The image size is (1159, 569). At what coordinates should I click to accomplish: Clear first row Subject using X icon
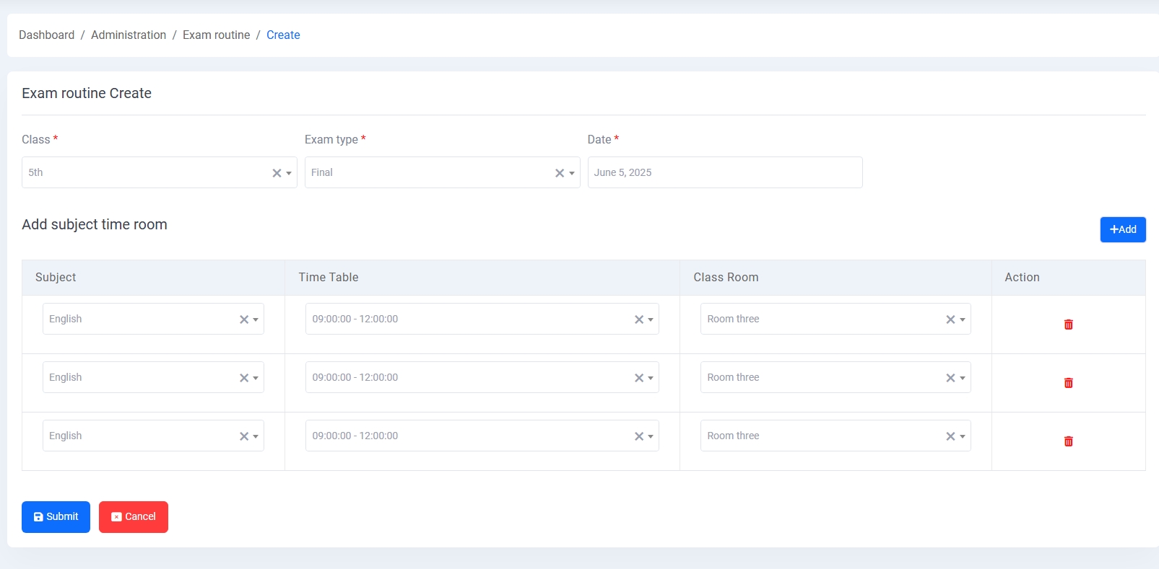click(x=244, y=319)
